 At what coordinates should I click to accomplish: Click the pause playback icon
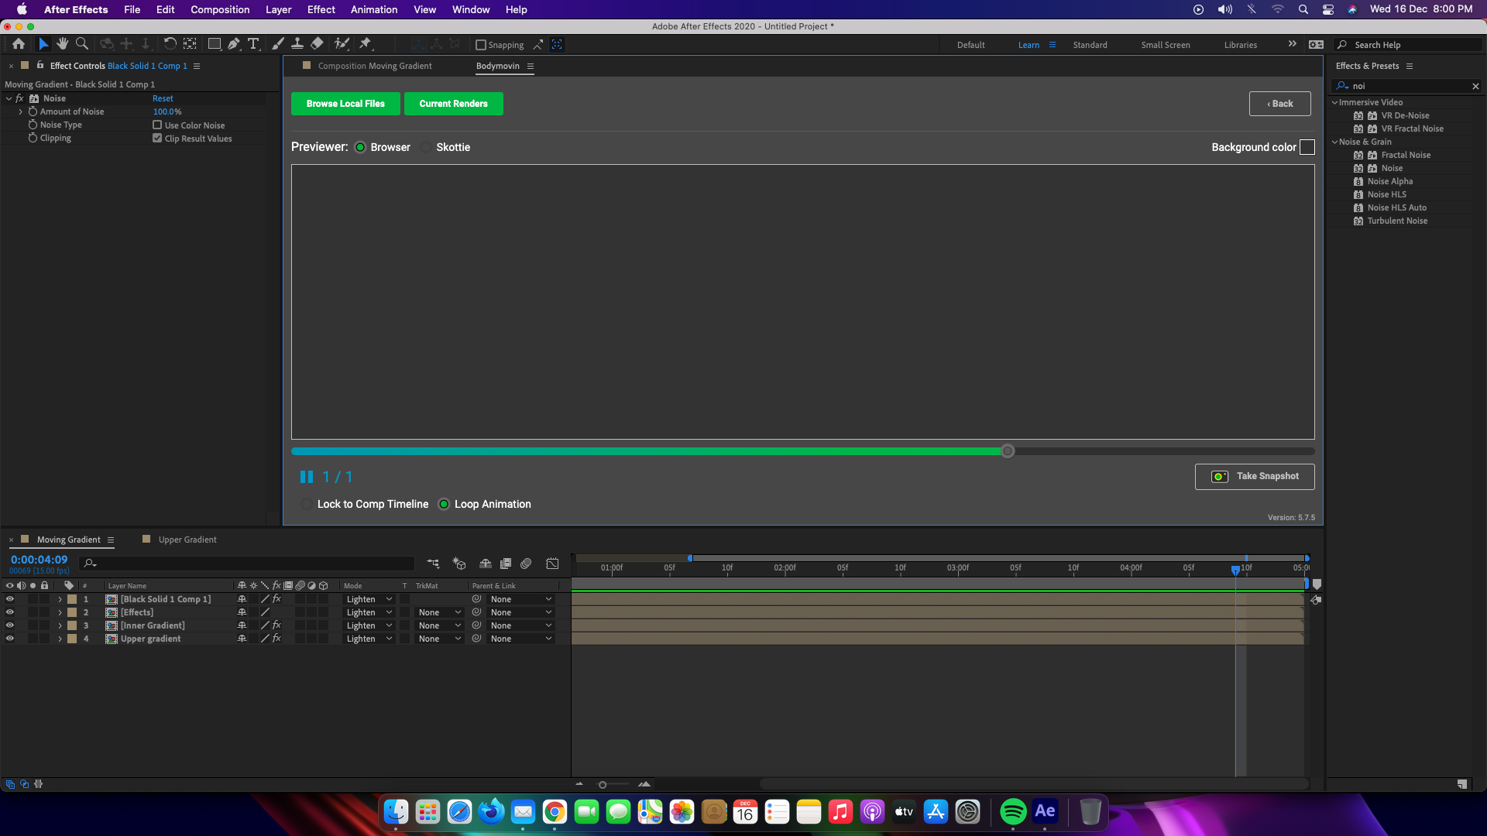(x=307, y=477)
